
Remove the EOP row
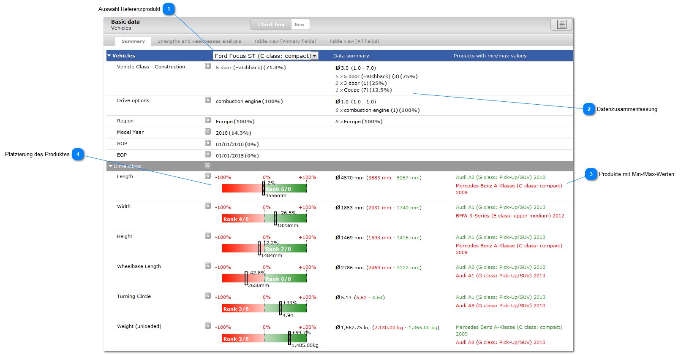[x=208, y=154]
